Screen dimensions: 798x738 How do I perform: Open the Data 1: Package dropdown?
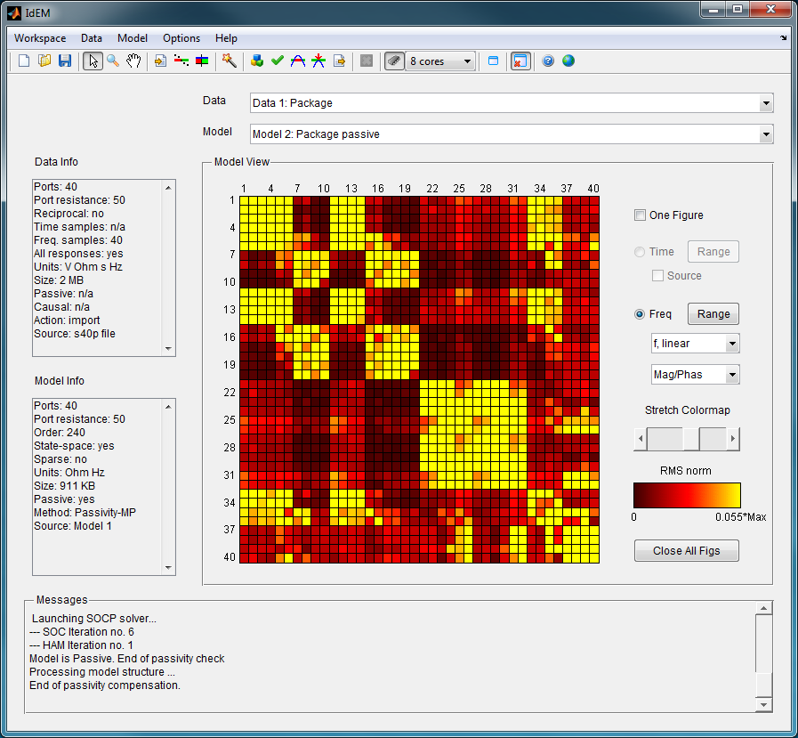point(512,103)
